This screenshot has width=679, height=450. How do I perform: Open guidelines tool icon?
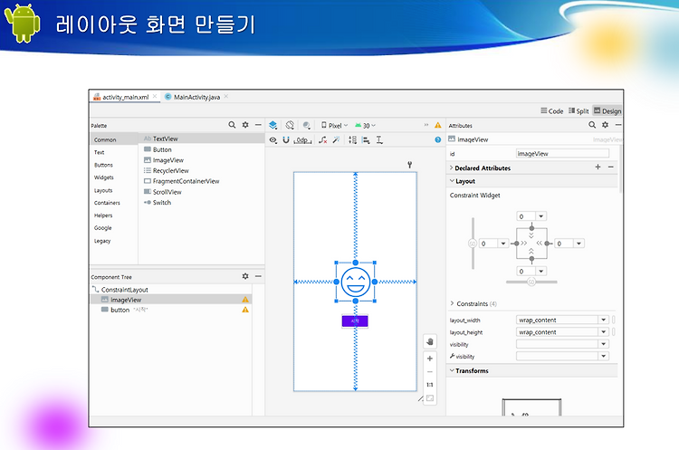click(x=379, y=140)
